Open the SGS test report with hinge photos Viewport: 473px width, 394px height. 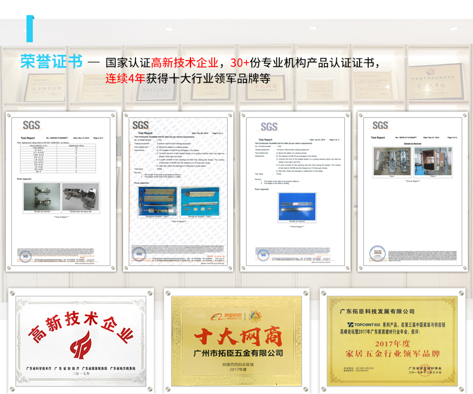(x=61, y=192)
